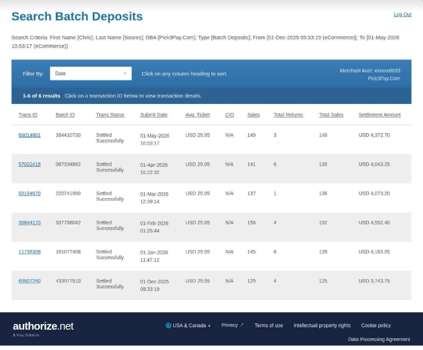Click settlement amount USD 4,372.70

coord(374,135)
